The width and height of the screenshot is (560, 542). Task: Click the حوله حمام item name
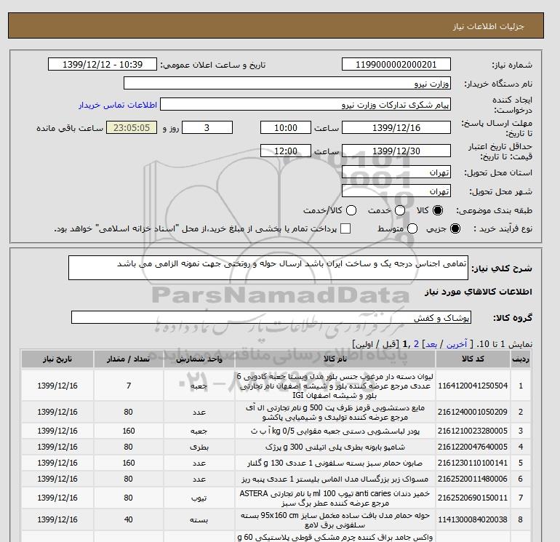click(335, 520)
